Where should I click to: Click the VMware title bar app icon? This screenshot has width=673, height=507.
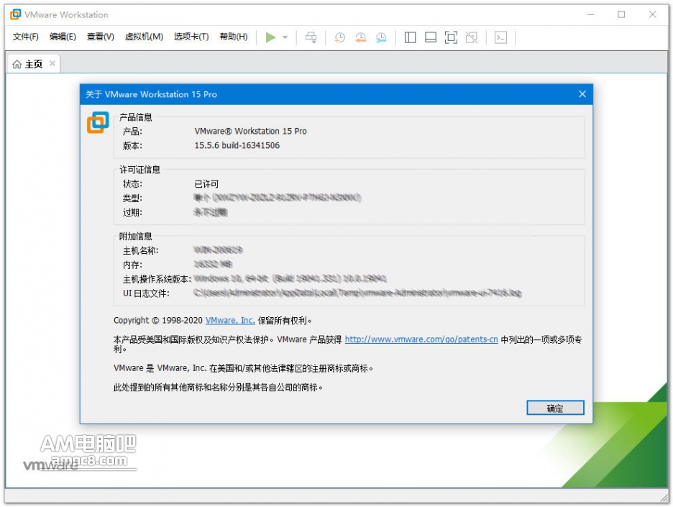[15, 14]
